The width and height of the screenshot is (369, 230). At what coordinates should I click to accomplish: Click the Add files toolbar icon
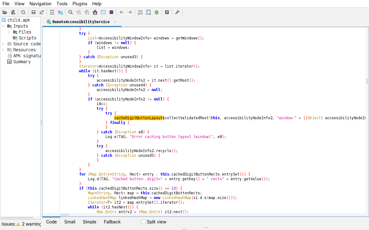(x=13, y=13)
